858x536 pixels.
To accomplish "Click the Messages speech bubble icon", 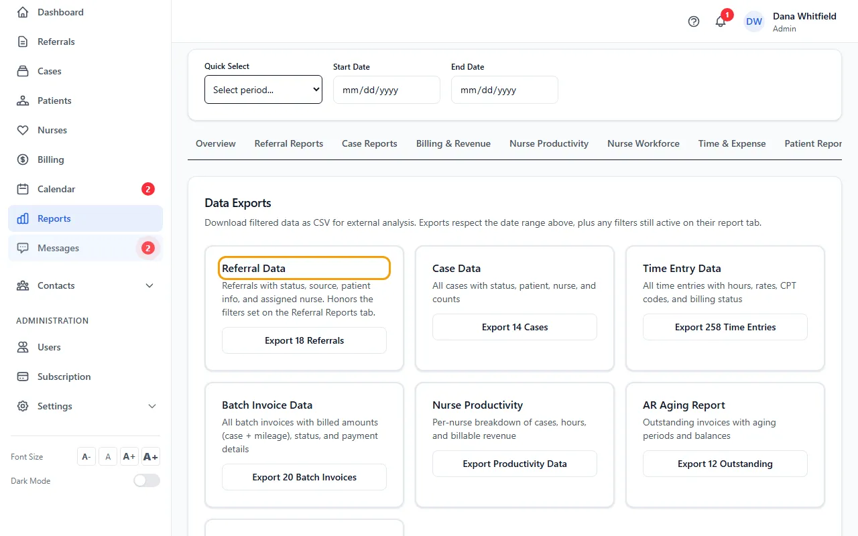I will tap(23, 248).
